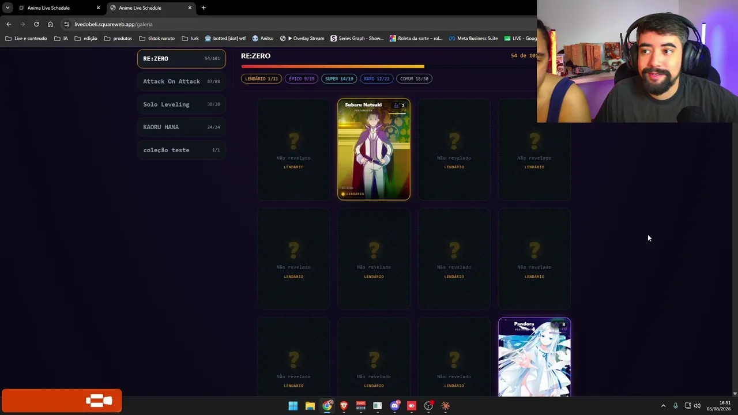Close the active Anime Live Schedule tab
The width and height of the screenshot is (738, 415).
[190, 8]
